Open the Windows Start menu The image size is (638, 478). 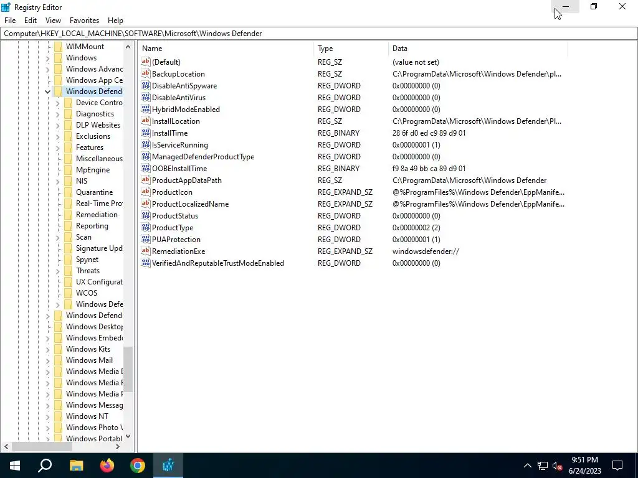click(x=15, y=466)
